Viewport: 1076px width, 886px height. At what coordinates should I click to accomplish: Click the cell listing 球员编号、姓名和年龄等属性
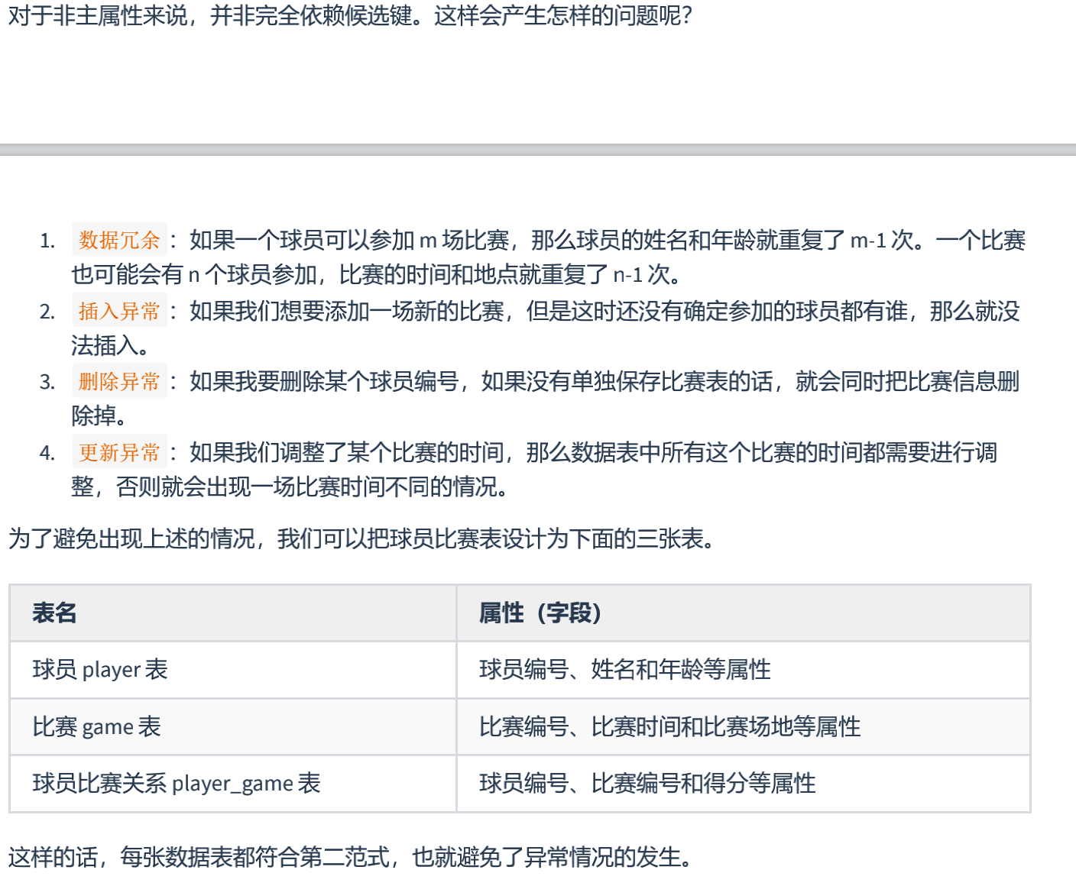click(x=624, y=670)
